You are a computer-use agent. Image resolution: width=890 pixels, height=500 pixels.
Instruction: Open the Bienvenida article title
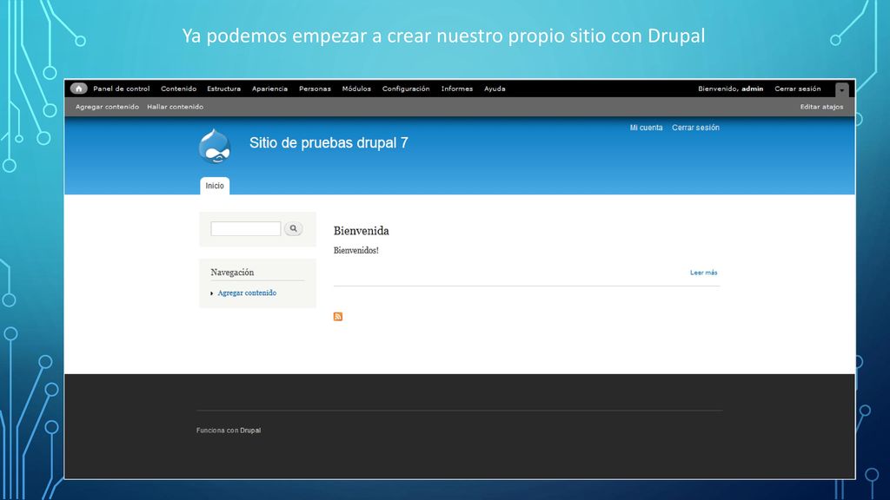(361, 231)
